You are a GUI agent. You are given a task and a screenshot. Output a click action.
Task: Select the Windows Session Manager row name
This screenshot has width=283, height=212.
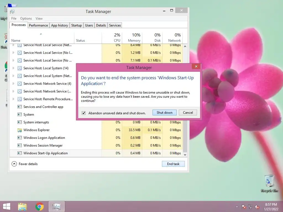click(x=43, y=145)
